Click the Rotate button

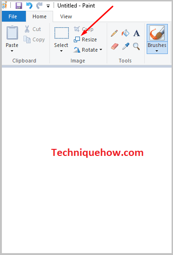86,50
